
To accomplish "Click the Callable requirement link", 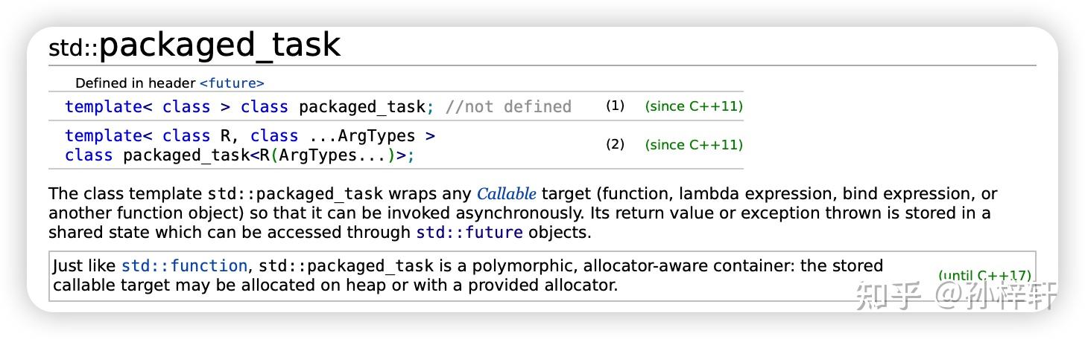I will pos(506,194).
